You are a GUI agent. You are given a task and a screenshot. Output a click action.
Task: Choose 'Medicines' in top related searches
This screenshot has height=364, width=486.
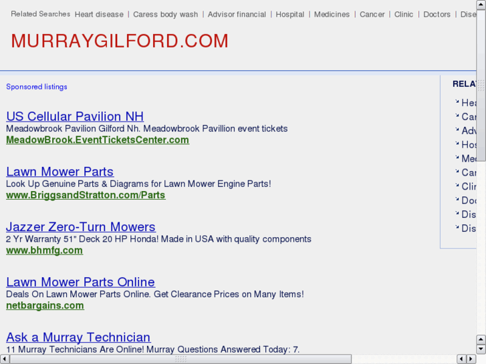[332, 15]
